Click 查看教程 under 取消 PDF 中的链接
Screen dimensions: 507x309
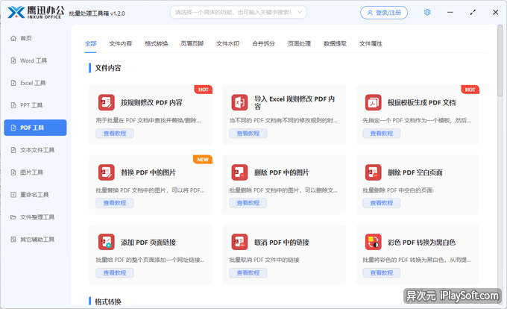click(x=248, y=272)
